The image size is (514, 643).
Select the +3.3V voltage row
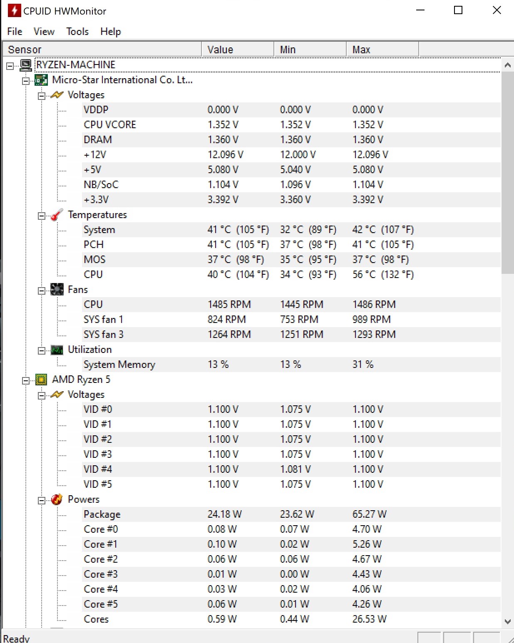[x=291, y=200]
